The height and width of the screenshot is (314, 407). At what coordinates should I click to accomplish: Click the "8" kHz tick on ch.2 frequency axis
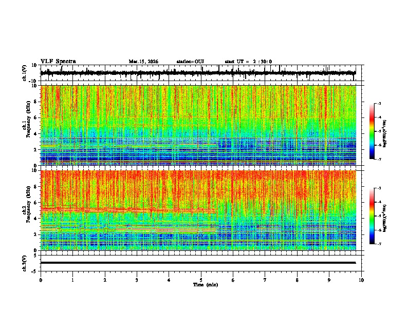[x=35, y=187]
